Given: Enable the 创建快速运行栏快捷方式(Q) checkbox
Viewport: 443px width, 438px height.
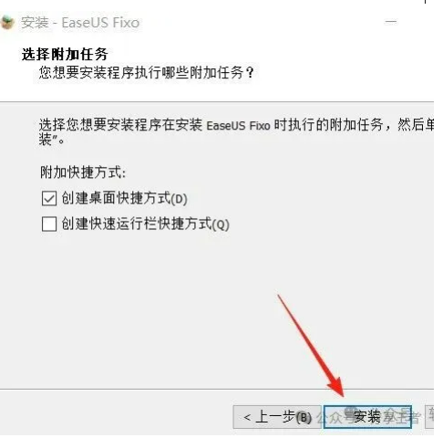Looking at the screenshot, I should [x=49, y=224].
